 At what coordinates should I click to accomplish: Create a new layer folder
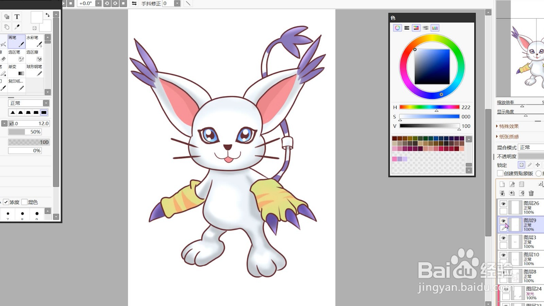(522, 184)
